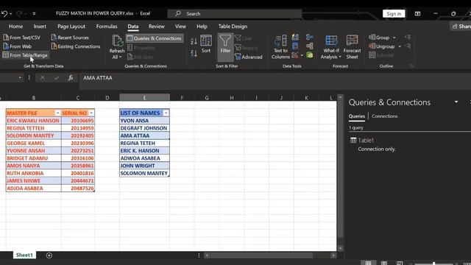The width and height of the screenshot is (471, 265).
Task: Click the Search box in title bar
Action: (235, 13)
